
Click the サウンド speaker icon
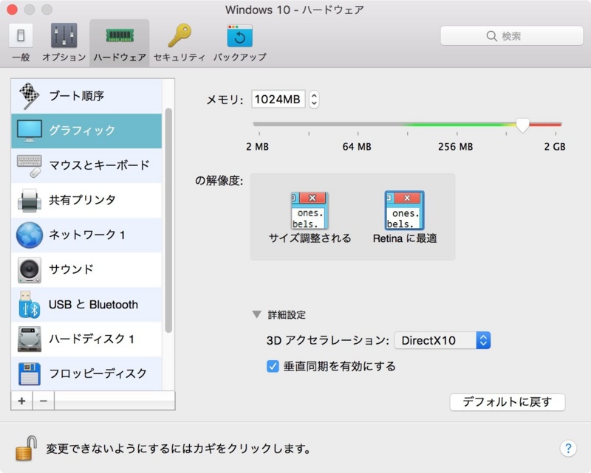(x=29, y=270)
